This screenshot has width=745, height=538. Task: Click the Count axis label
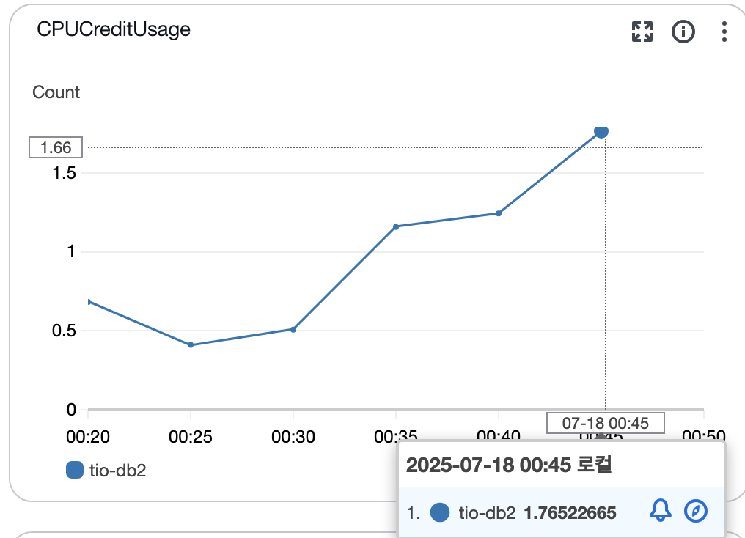(56, 92)
